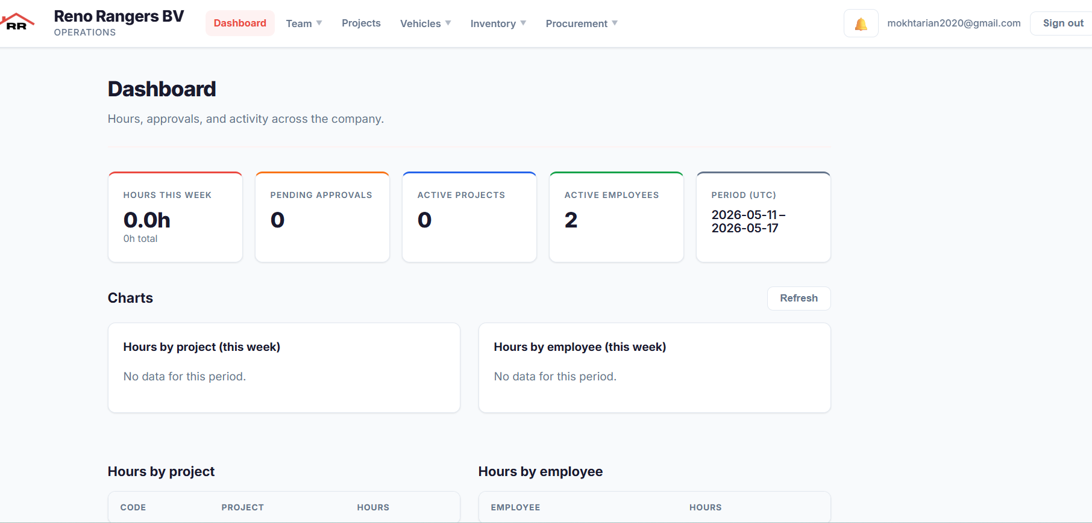Click the Hours This Week card
Image resolution: width=1092 pixels, height=523 pixels.
(175, 217)
